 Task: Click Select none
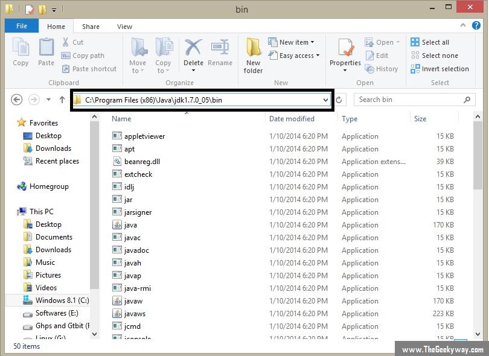pos(435,56)
